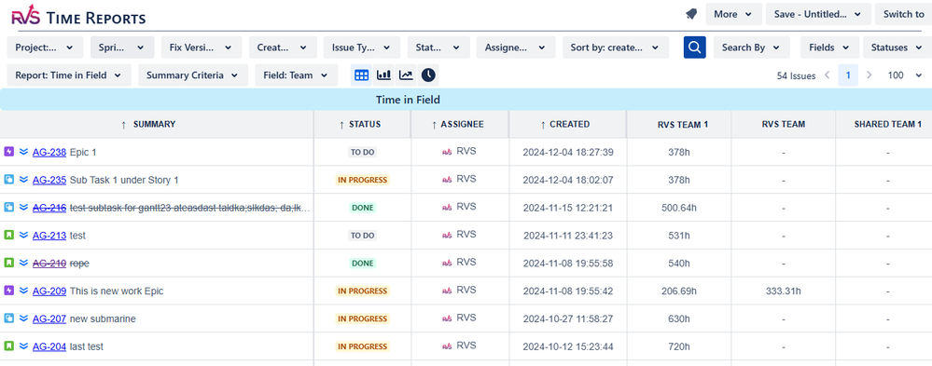Click subtask type icon for AG-207
Image resolution: width=932 pixels, height=366 pixels.
(9, 319)
